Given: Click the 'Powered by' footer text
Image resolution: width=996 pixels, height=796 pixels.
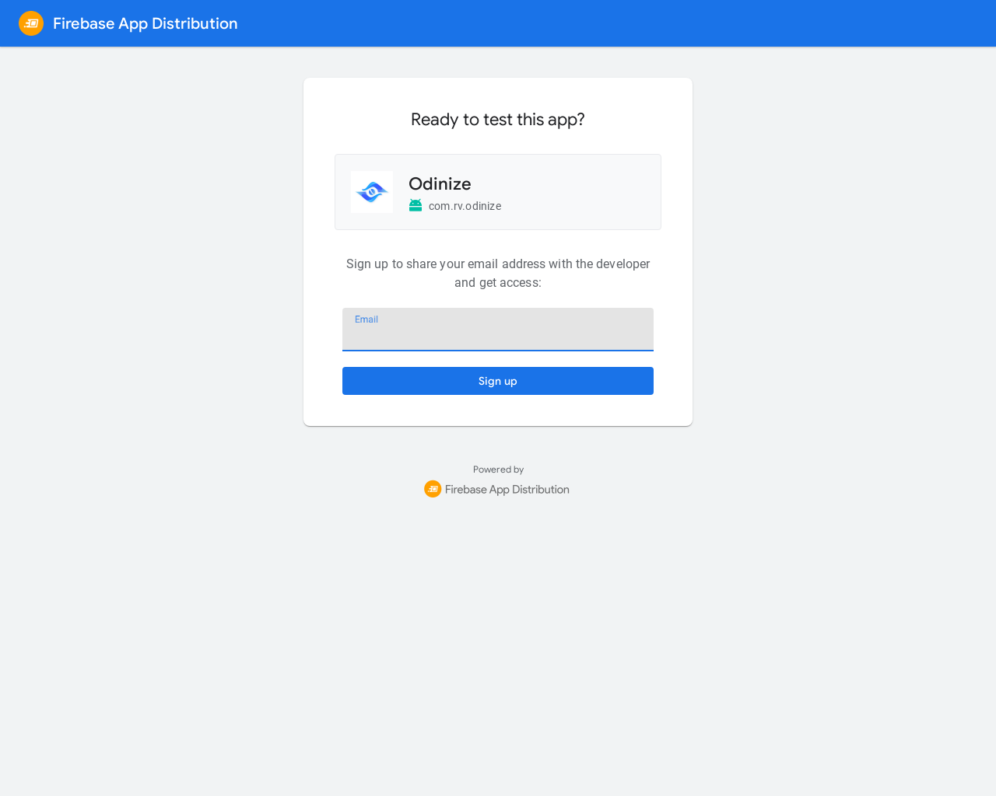Looking at the screenshot, I should pos(498,470).
